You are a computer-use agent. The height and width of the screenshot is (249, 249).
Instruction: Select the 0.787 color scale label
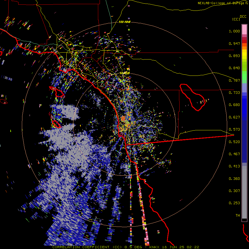pos(234,80)
